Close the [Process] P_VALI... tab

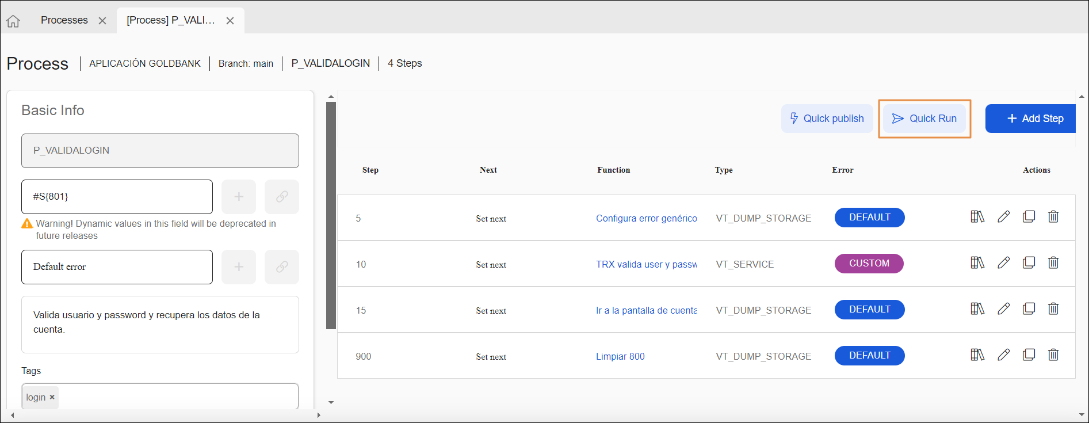coord(230,21)
